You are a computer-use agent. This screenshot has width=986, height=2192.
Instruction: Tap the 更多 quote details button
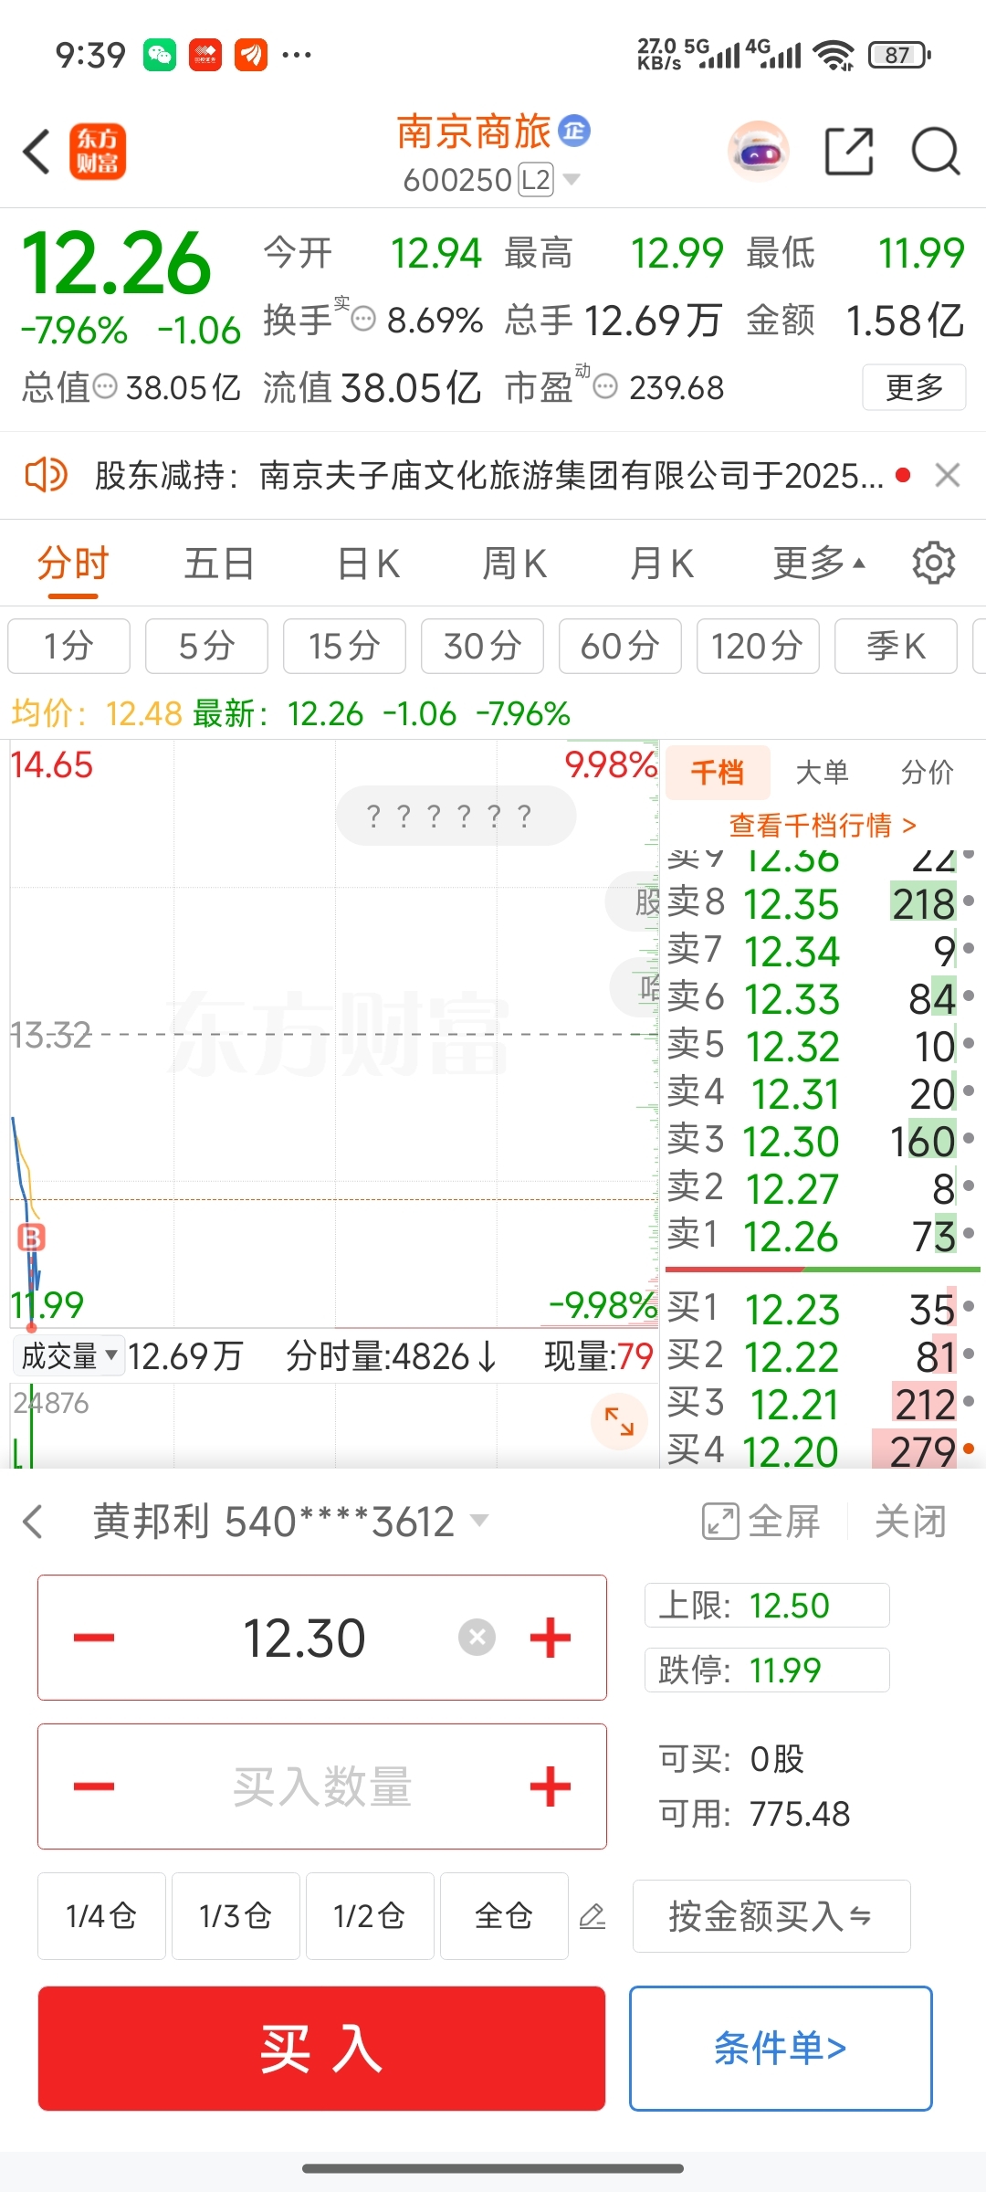[x=914, y=387]
